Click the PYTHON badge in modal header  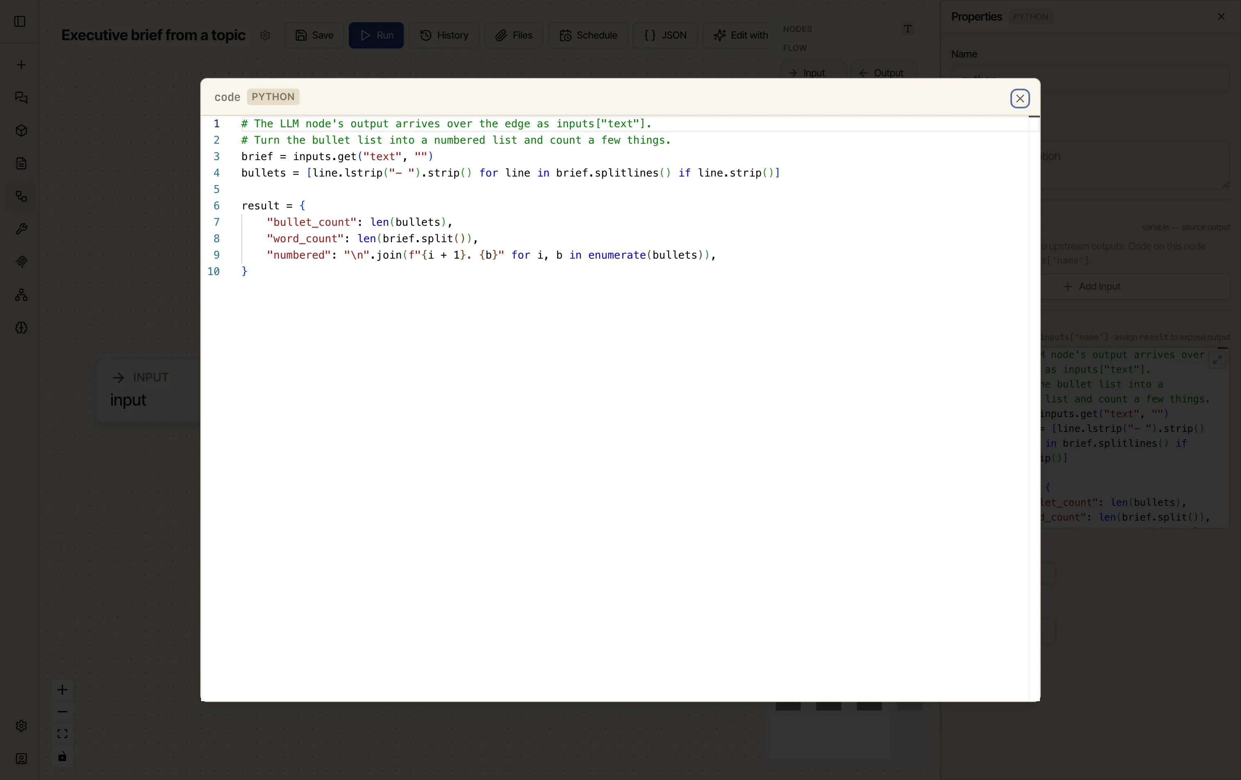[x=273, y=97]
